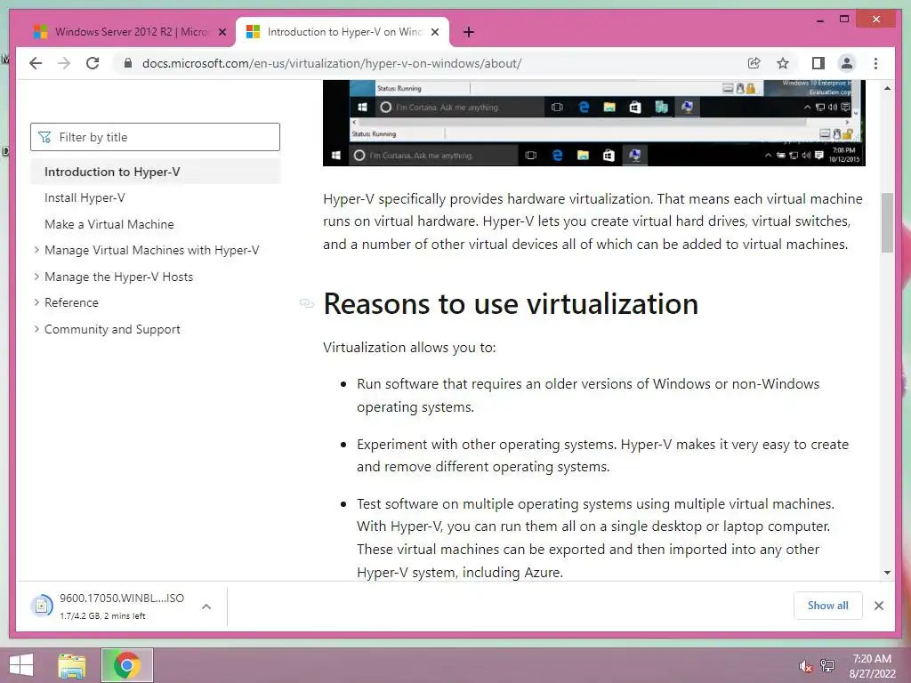Bookmark this page with the star

click(783, 63)
